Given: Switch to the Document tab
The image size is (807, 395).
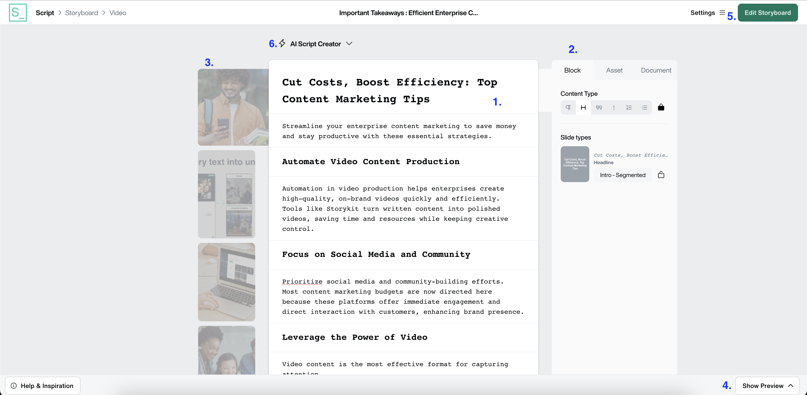Looking at the screenshot, I should coord(656,70).
